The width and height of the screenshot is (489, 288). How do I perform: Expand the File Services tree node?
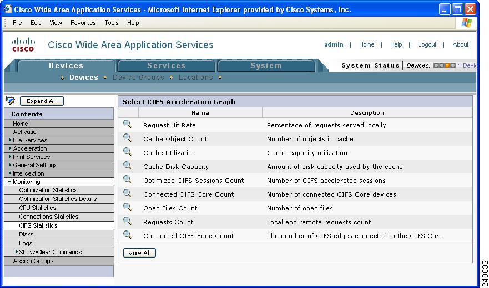pyautogui.click(x=10, y=140)
